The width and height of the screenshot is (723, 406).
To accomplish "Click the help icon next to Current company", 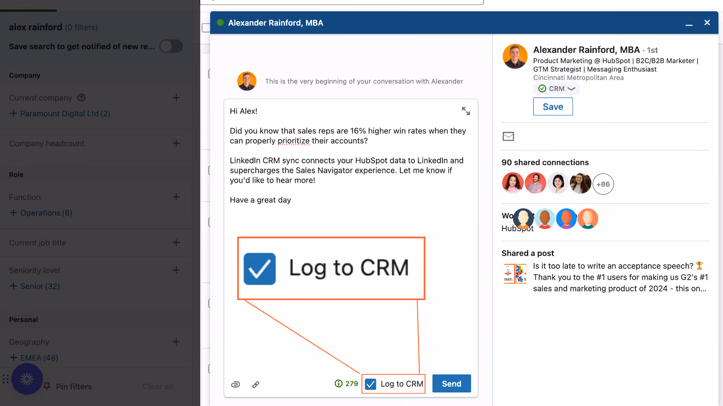I will [81, 97].
